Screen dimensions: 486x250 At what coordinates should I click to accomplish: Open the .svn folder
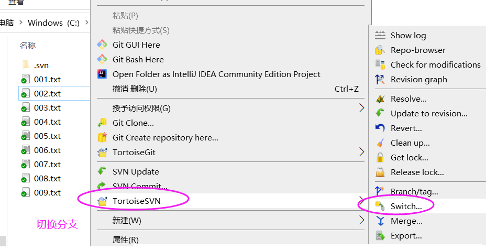pos(41,66)
